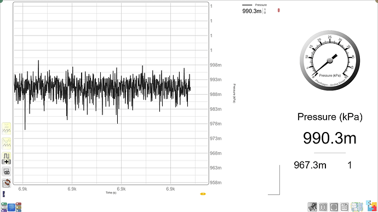
Task: Open the dashboard layout widgets icon
Action: (357, 207)
